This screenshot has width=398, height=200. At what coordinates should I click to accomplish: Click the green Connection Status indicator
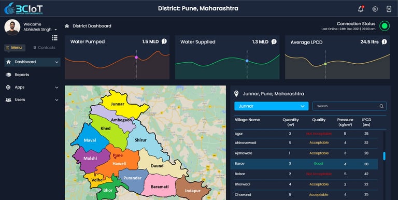385,26
